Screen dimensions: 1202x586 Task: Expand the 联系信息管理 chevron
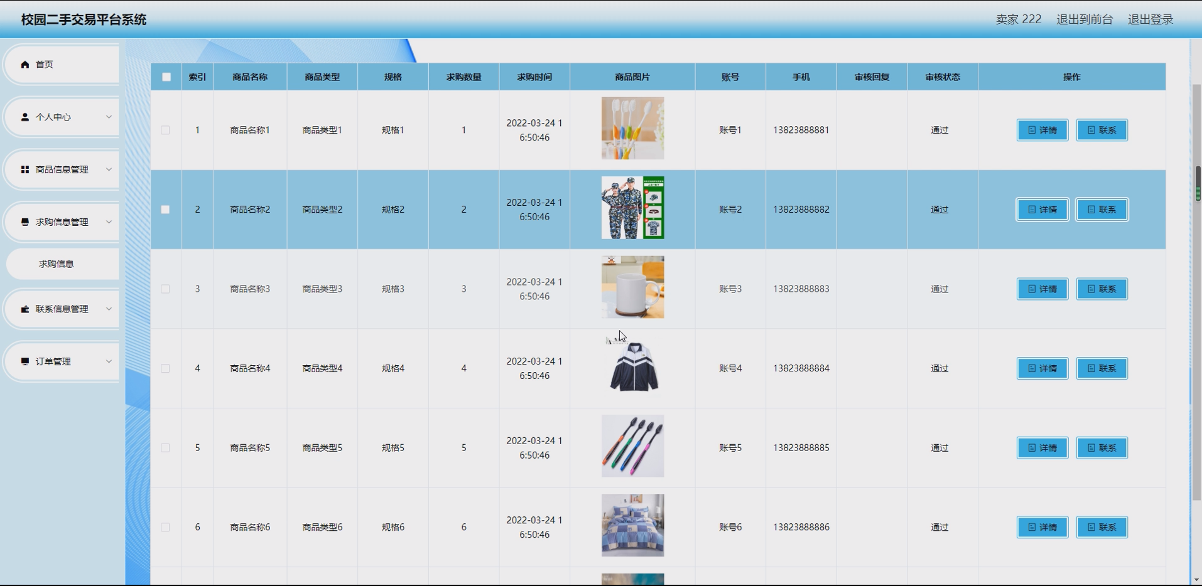click(x=109, y=309)
